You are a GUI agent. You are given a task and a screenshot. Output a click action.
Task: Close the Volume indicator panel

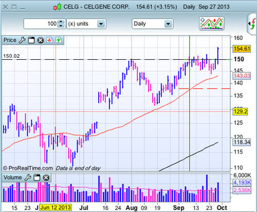pyautogui.click(x=46, y=177)
